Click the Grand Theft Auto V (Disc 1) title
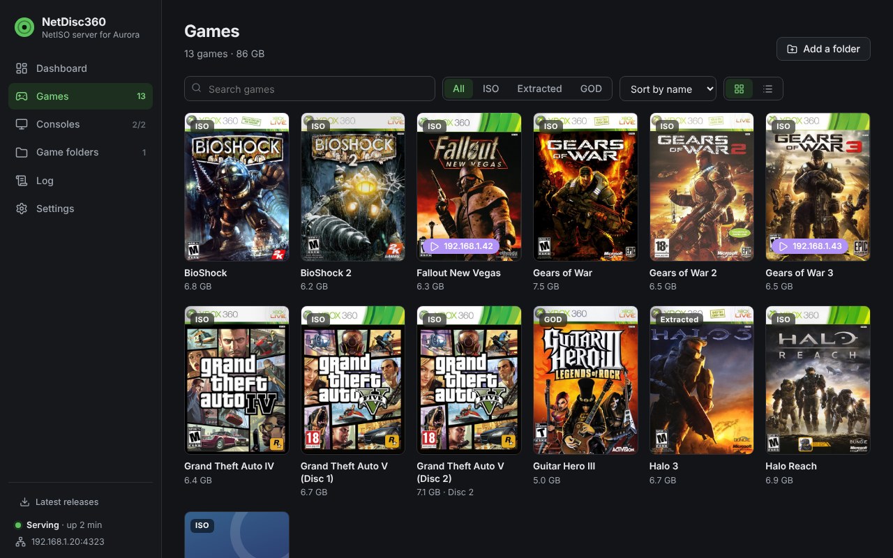This screenshot has height=558, width=893. [344, 472]
